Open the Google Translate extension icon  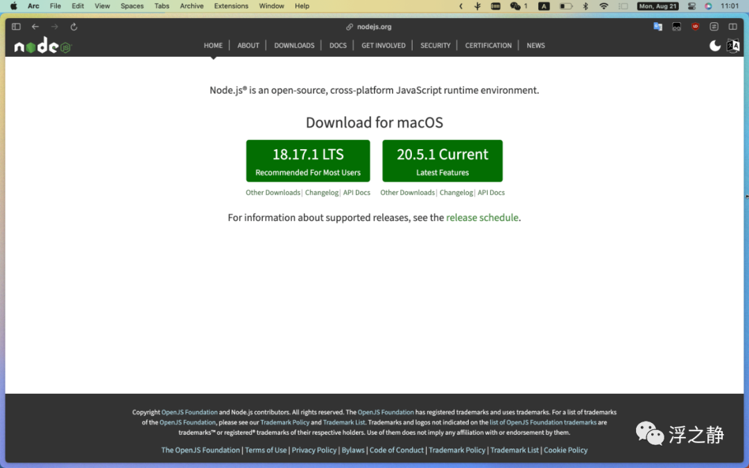point(657,27)
